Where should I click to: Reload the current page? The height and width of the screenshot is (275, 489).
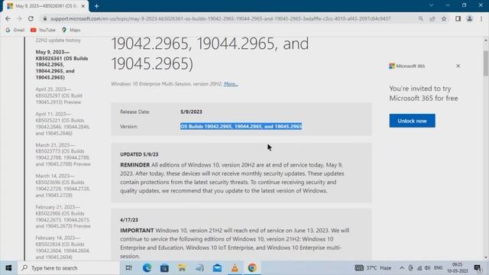[x=31, y=18]
